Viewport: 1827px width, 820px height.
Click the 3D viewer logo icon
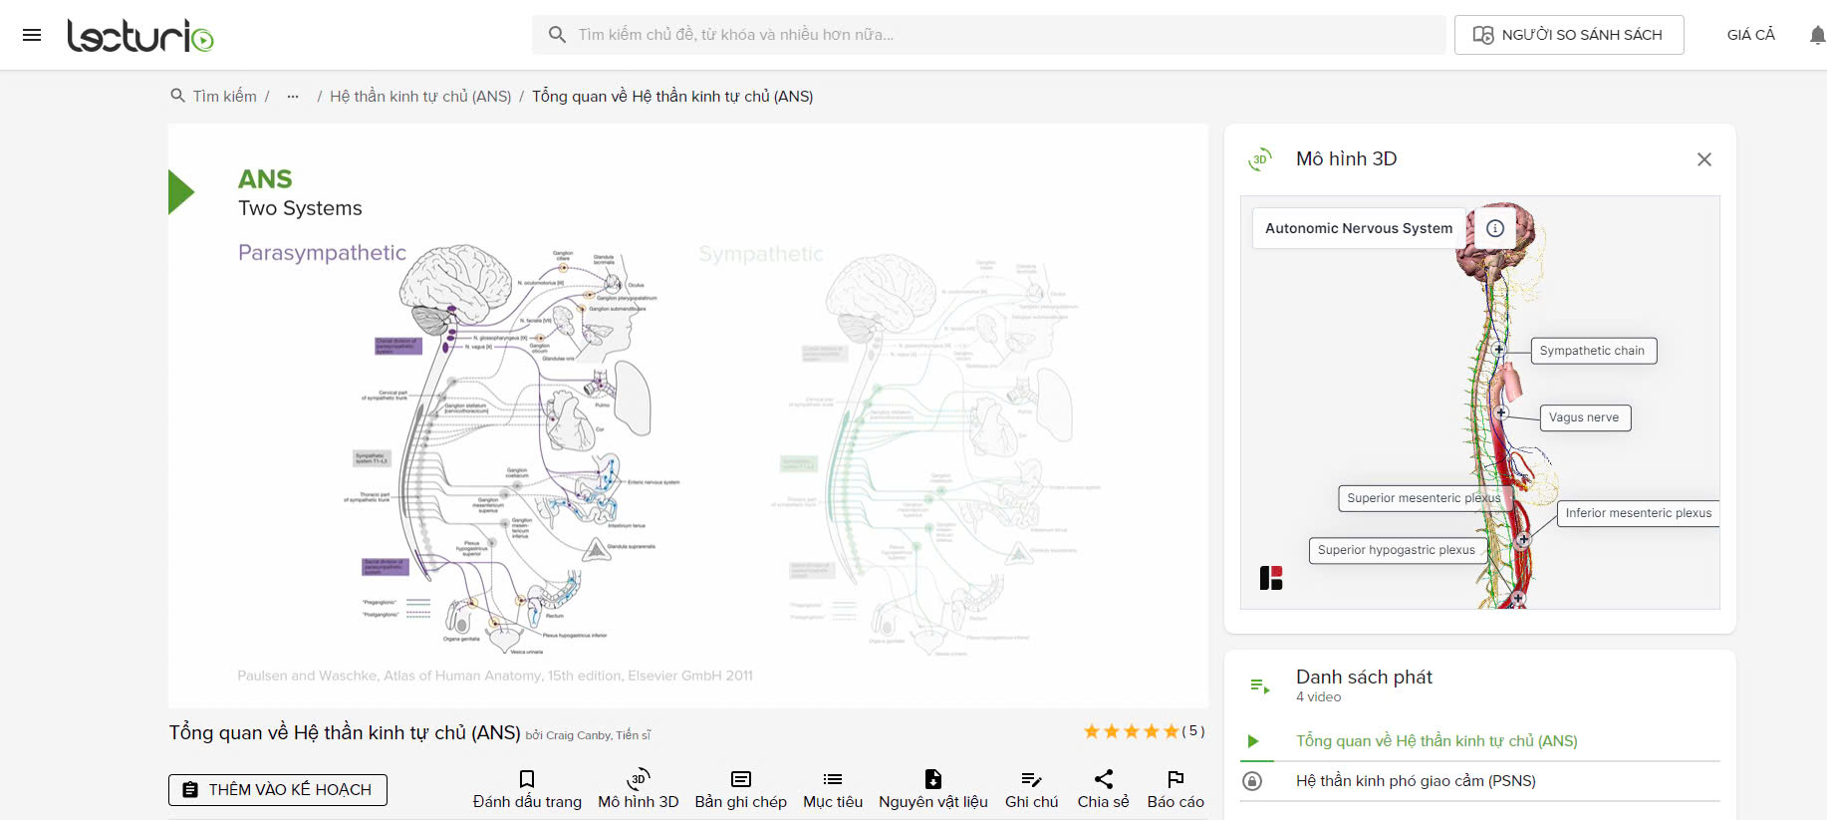(x=1271, y=578)
